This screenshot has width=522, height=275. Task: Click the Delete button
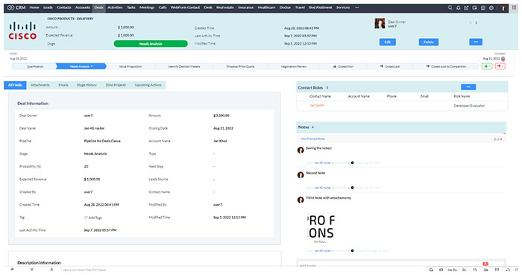pyautogui.click(x=429, y=42)
